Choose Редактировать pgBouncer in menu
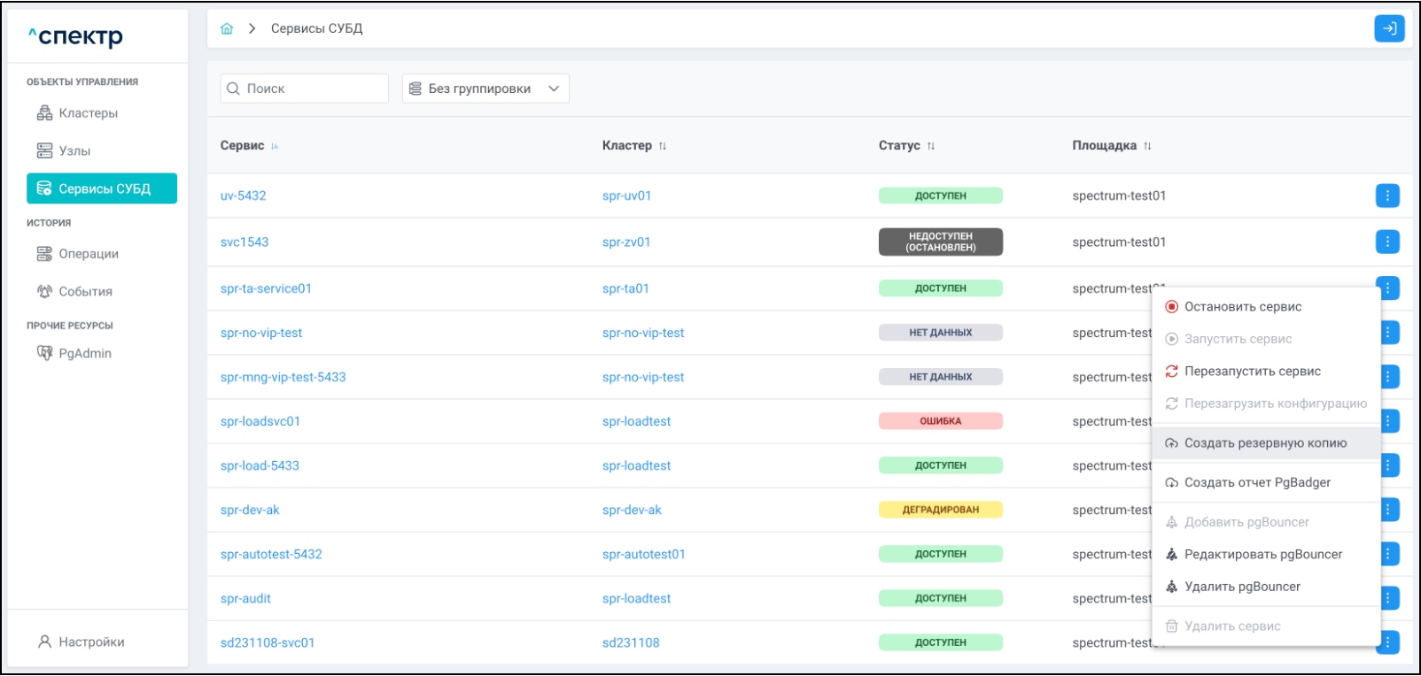This screenshot has height=676, width=1421. click(1262, 555)
